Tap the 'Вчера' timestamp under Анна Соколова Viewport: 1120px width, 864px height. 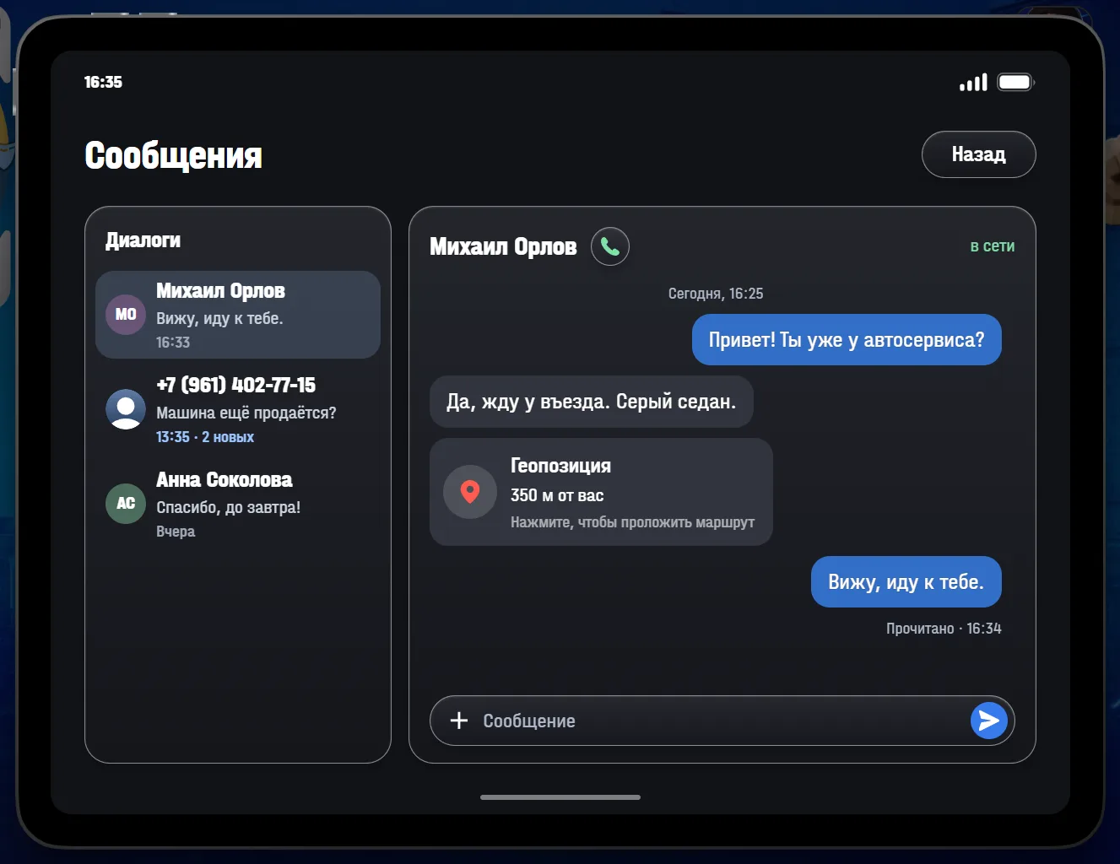[x=176, y=532]
